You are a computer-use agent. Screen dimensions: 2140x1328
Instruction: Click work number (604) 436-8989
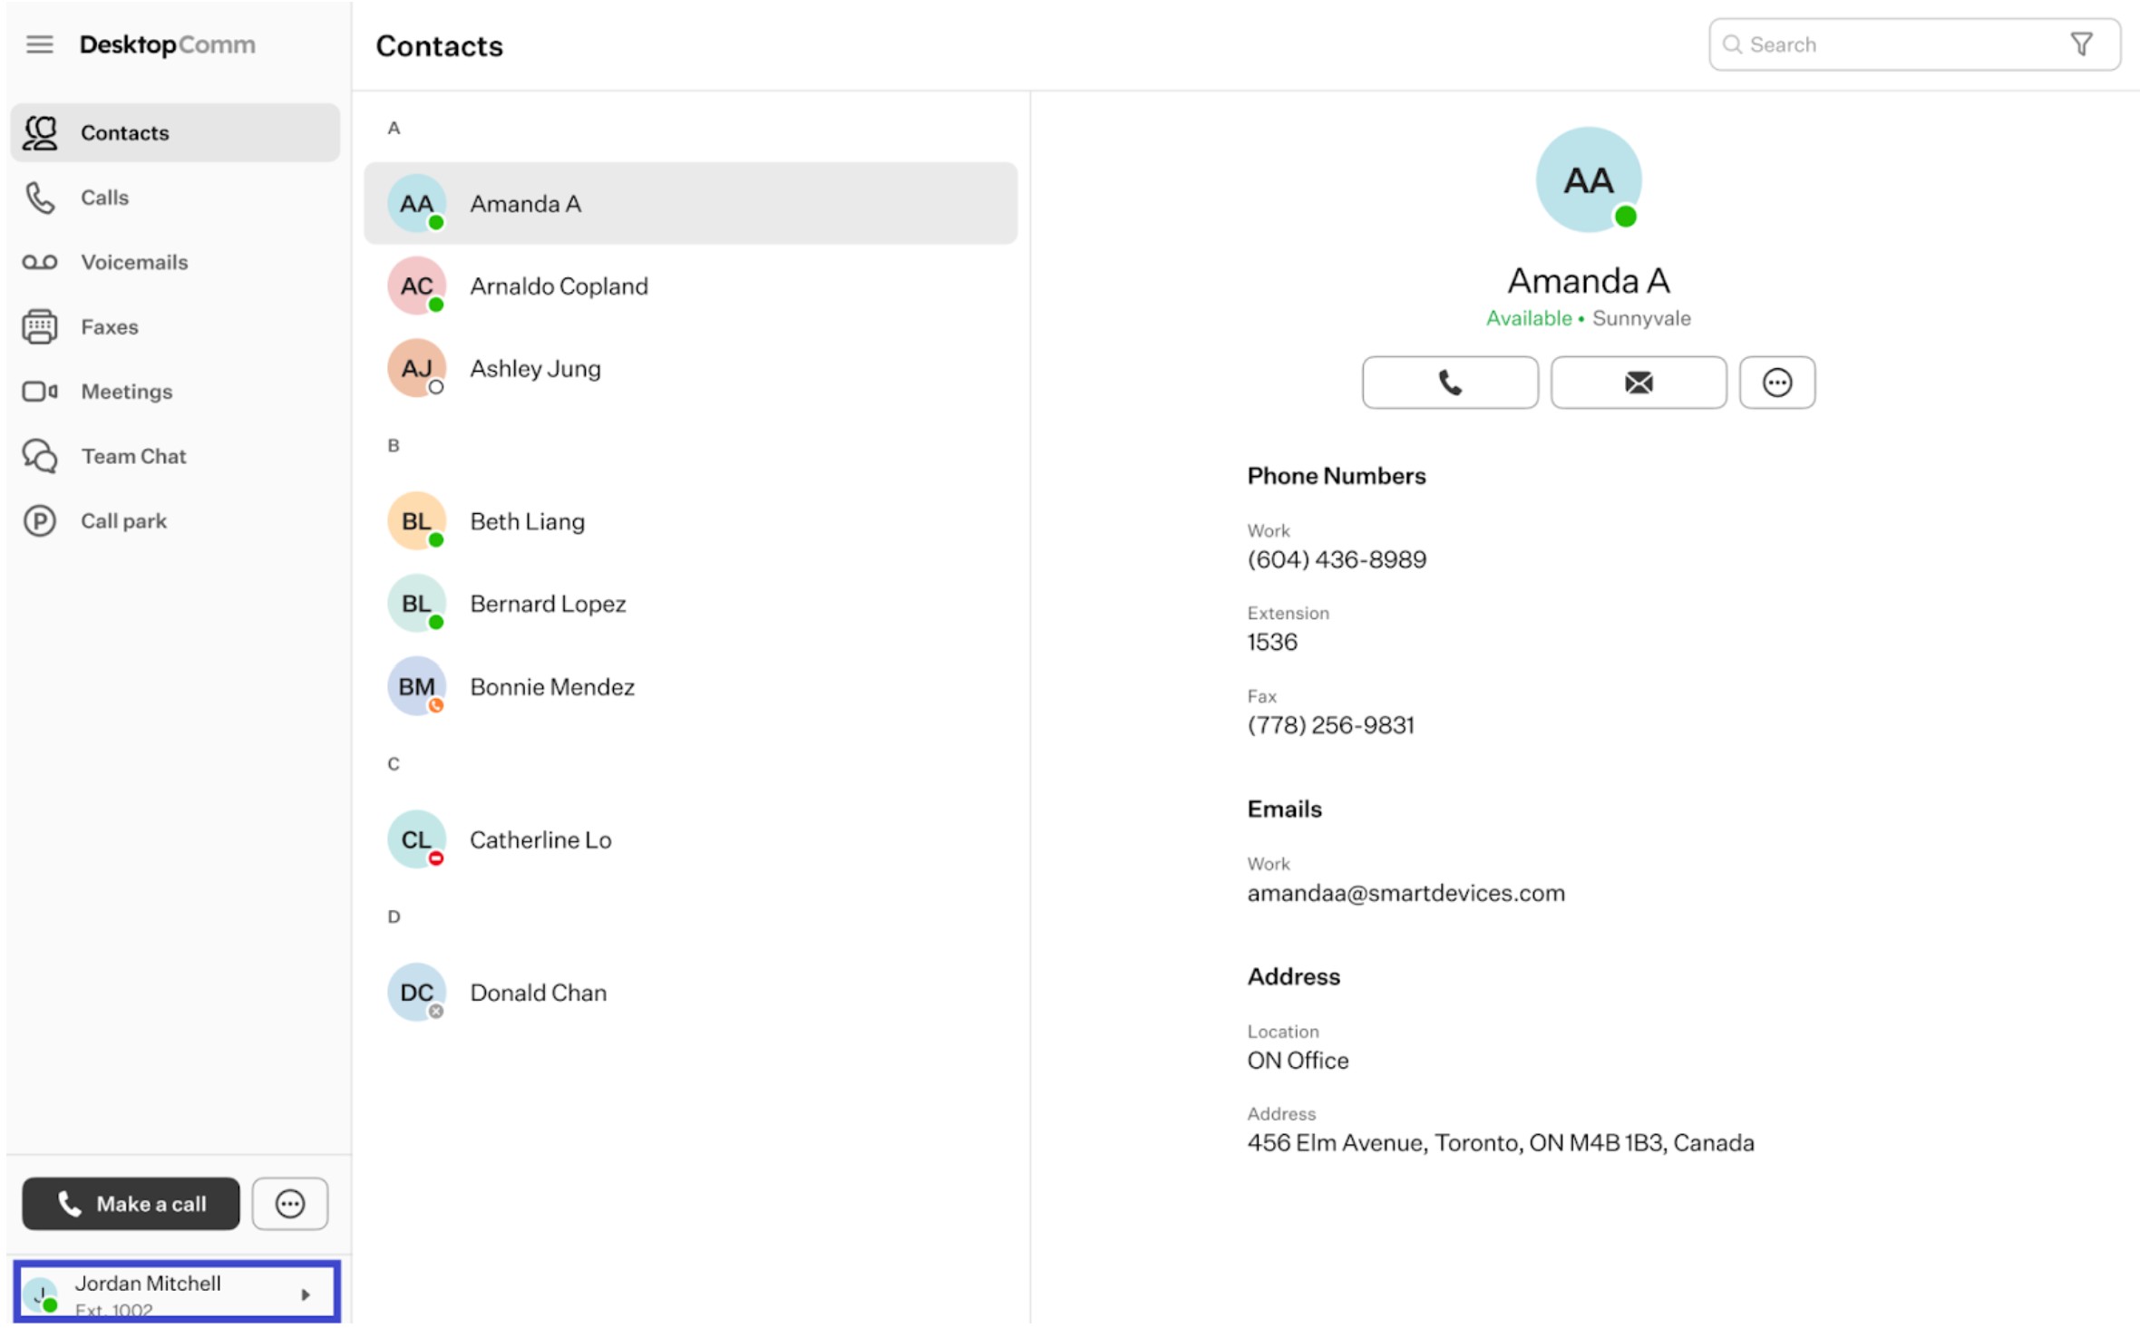click(x=1337, y=559)
